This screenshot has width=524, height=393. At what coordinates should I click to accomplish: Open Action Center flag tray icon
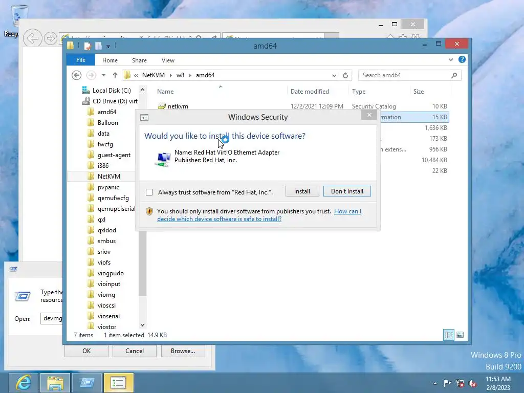(447, 383)
